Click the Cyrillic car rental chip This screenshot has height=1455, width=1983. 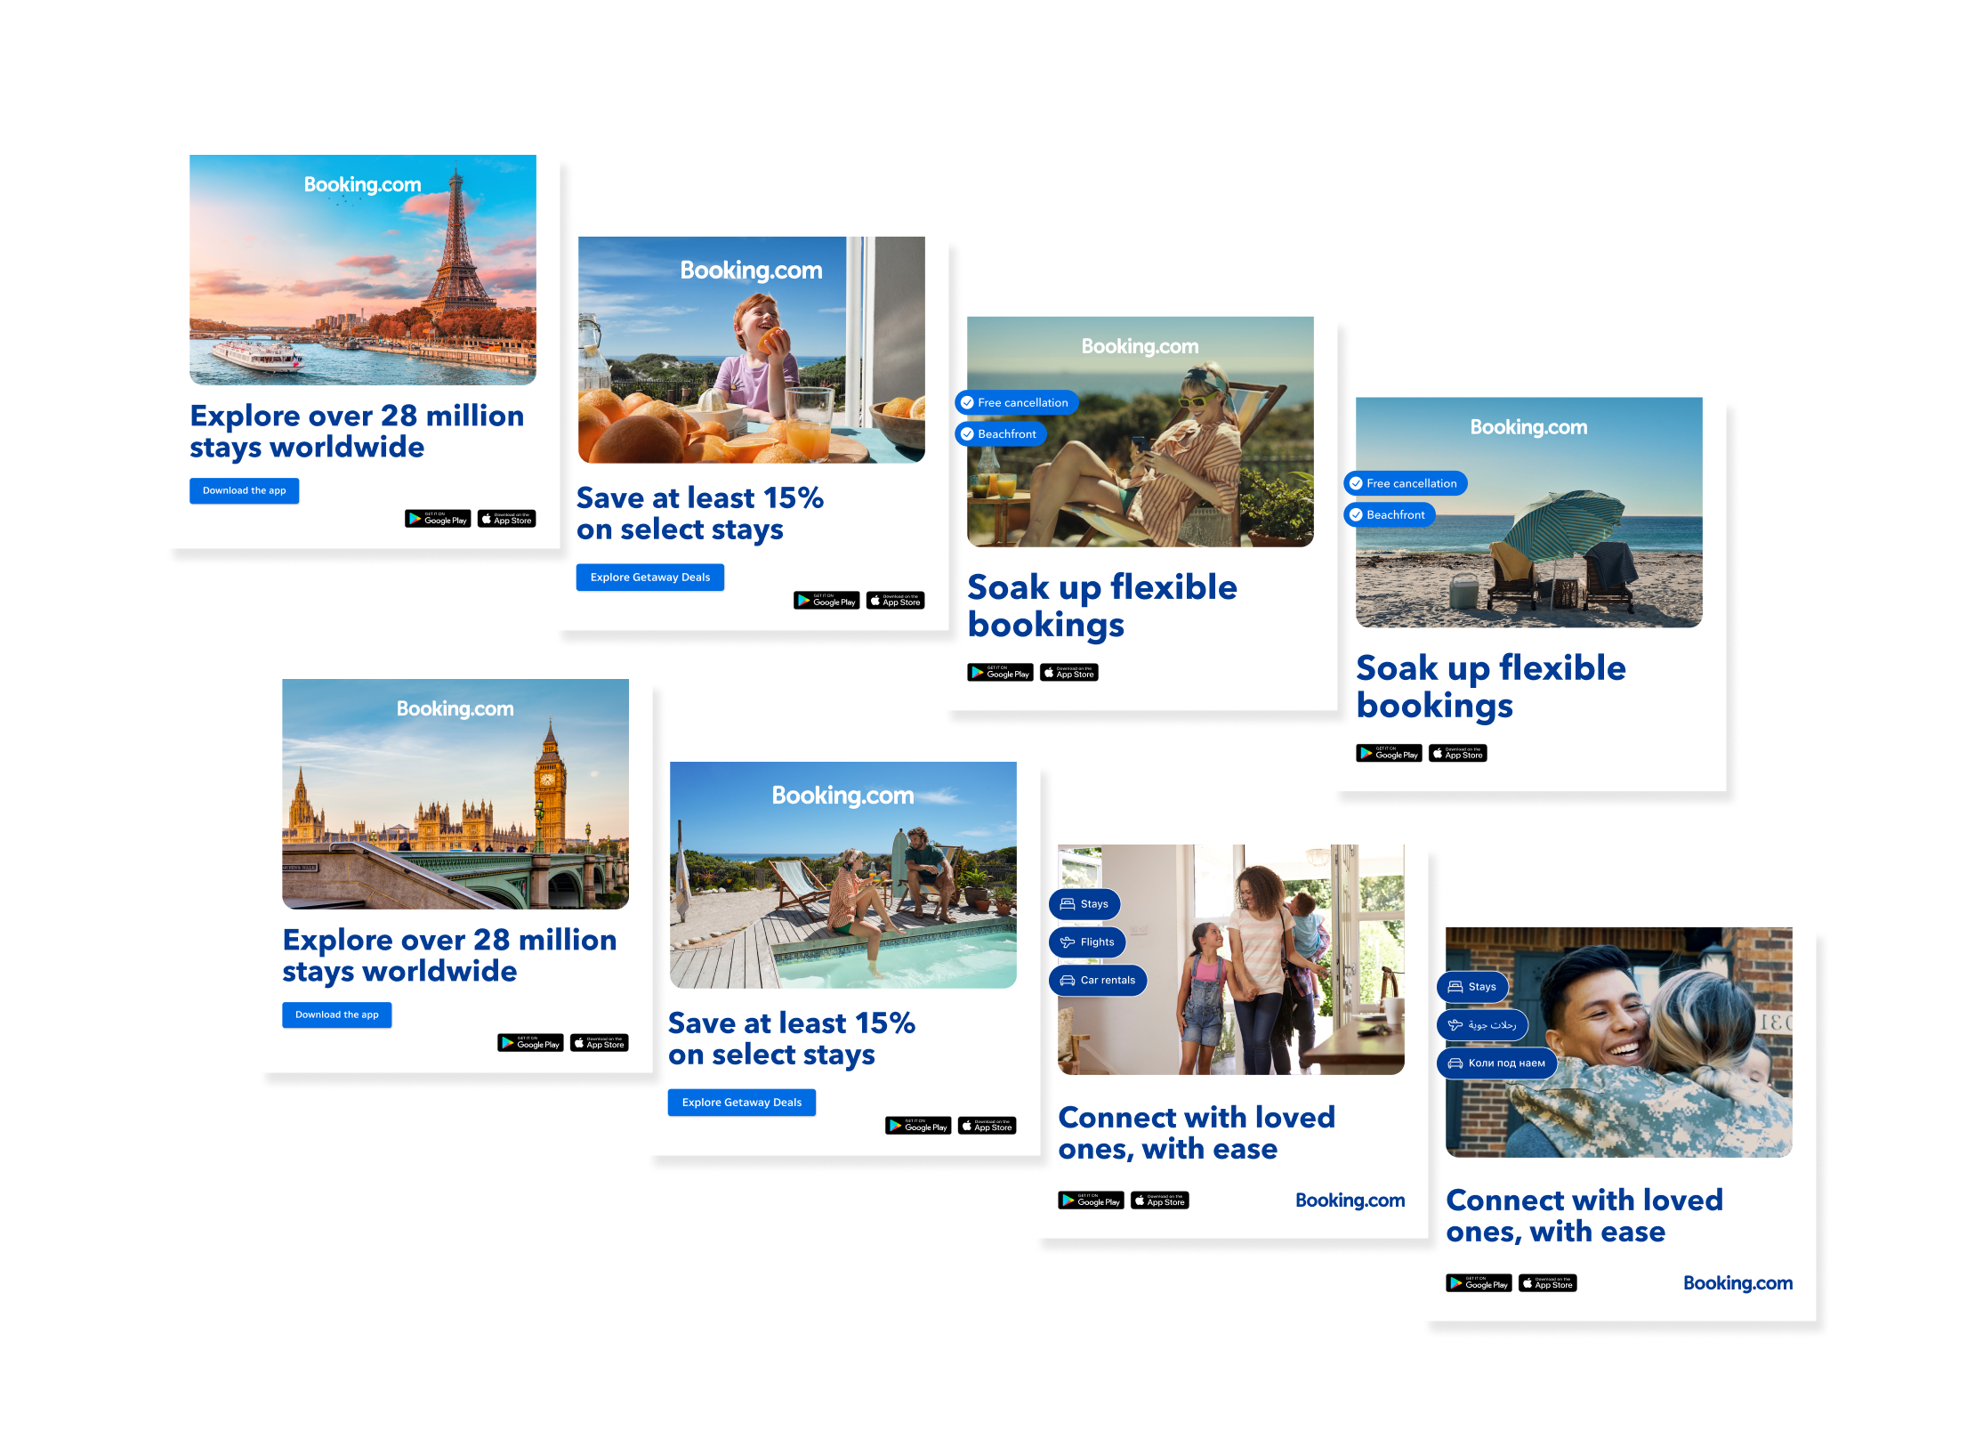tap(1496, 1063)
